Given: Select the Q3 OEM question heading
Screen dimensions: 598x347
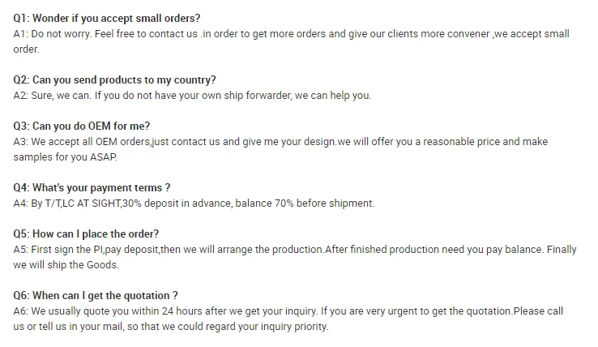Looking at the screenshot, I should point(82,126).
